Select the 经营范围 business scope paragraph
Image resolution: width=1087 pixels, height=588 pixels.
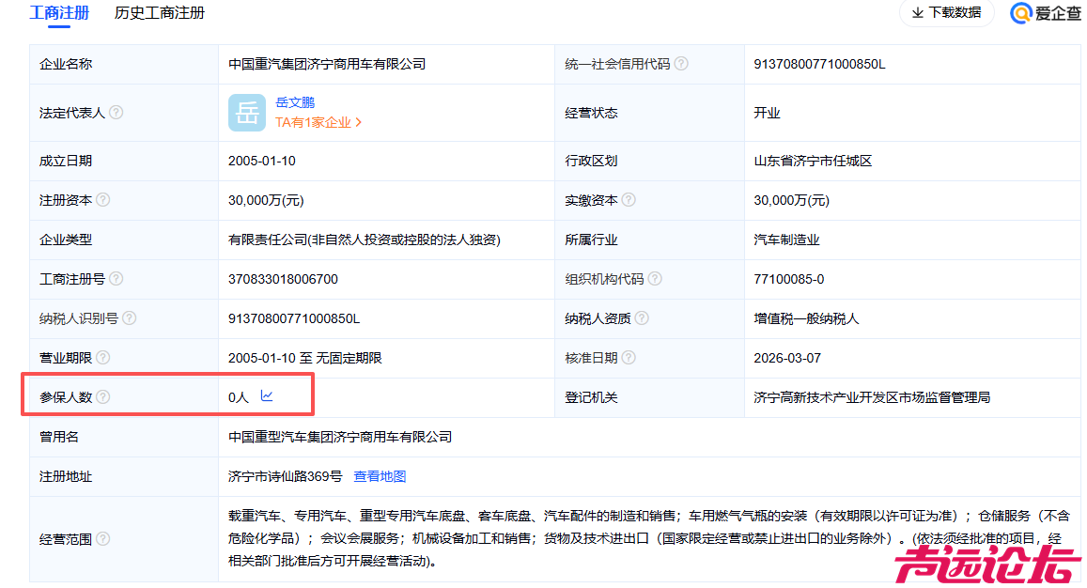tap(649, 539)
